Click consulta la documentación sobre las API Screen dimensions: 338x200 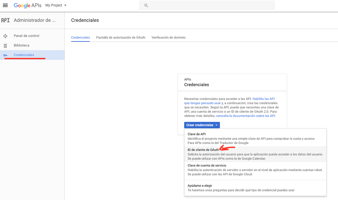click(245, 116)
